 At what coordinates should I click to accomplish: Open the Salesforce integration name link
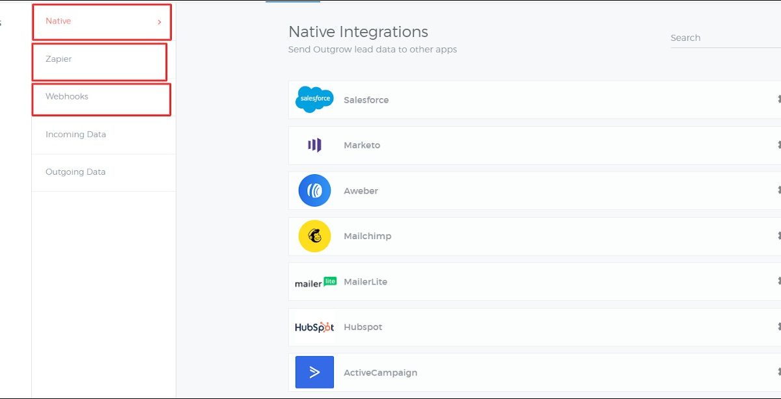(x=366, y=100)
